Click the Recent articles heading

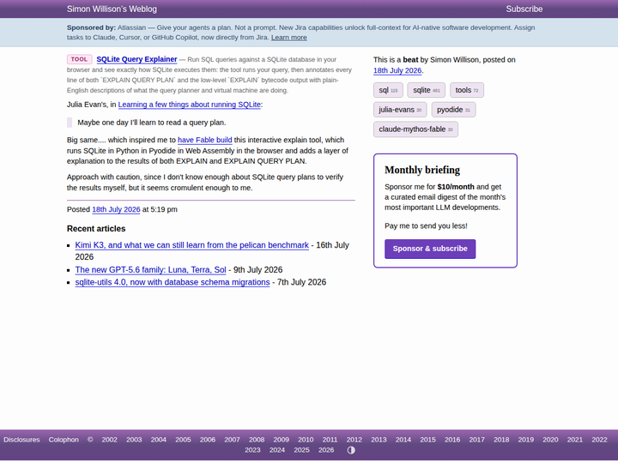(96, 229)
